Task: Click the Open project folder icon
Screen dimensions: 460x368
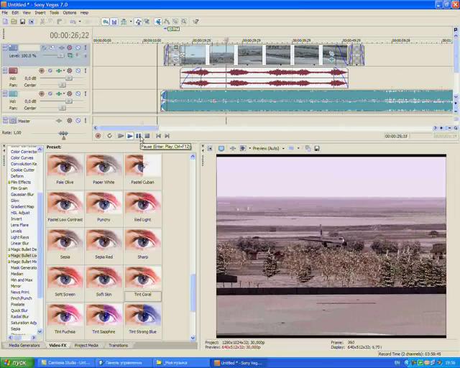Action: pyautogui.click(x=14, y=22)
